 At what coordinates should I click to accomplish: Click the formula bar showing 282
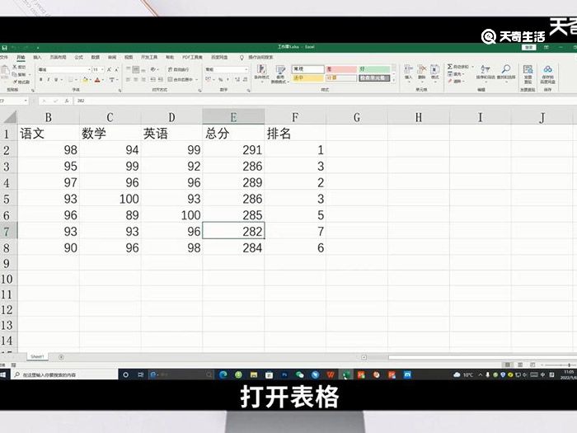tap(324, 101)
